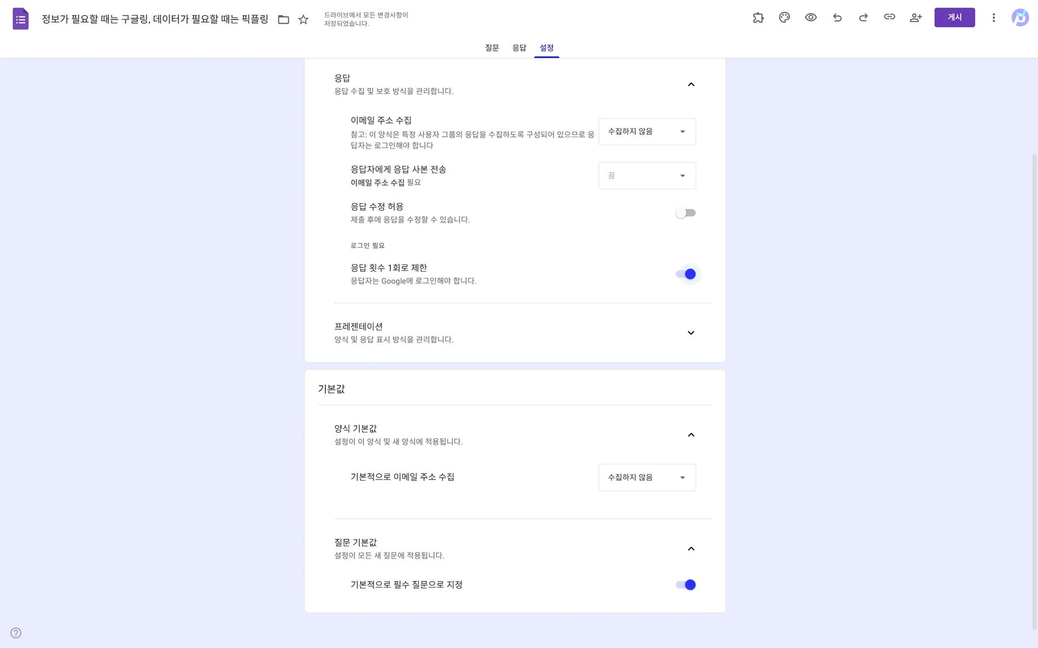
Task: Open the 응답 사본 전송 dropdown
Action: [x=647, y=175]
